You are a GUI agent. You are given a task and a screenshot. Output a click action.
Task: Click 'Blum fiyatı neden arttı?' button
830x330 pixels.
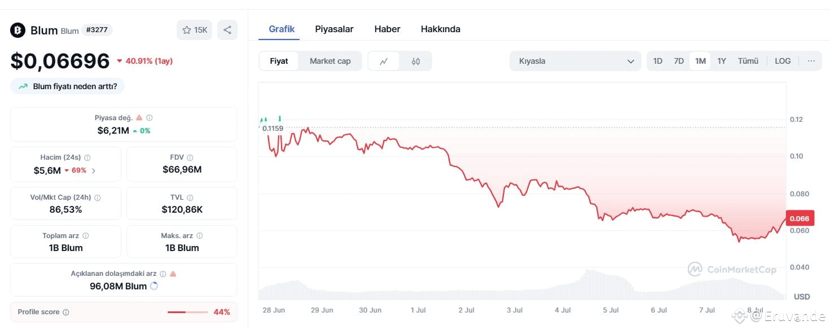click(68, 86)
